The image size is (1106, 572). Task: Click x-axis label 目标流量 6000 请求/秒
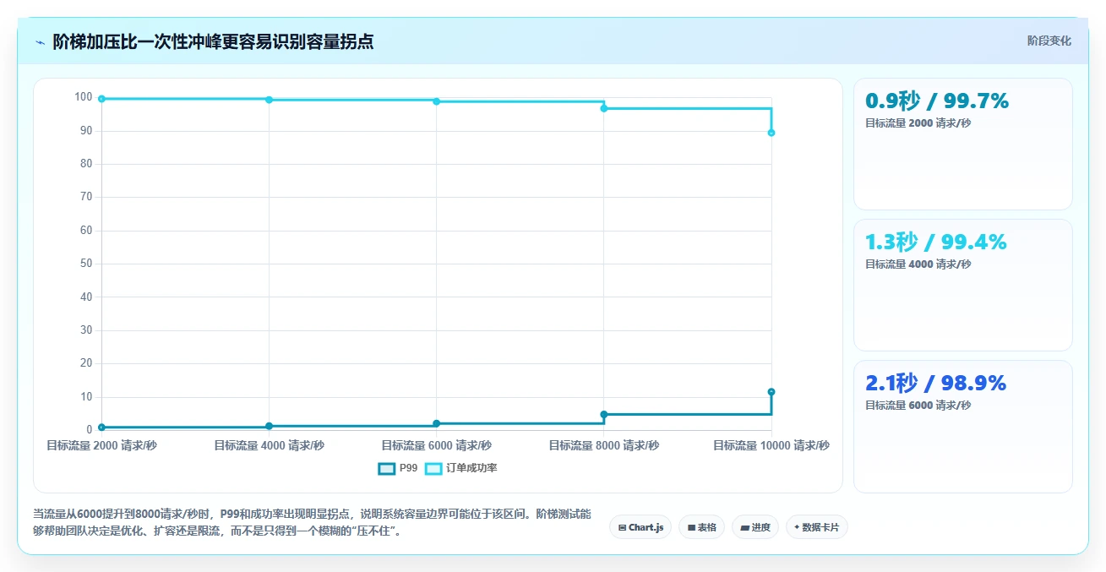pyautogui.click(x=436, y=445)
